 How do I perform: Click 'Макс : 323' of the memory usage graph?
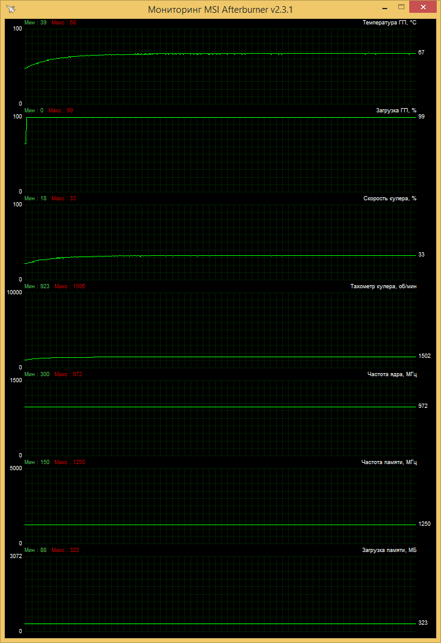(x=65, y=550)
